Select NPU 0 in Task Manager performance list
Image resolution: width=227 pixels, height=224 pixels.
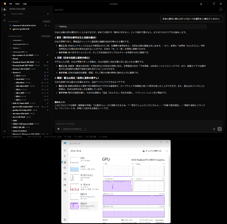click(x=84, y=196)
